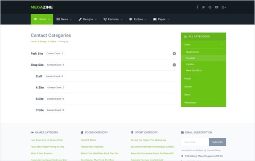Open How Does An Lcd Screen Work
This screenshot has height=161, width=255.
coord(47,140)
